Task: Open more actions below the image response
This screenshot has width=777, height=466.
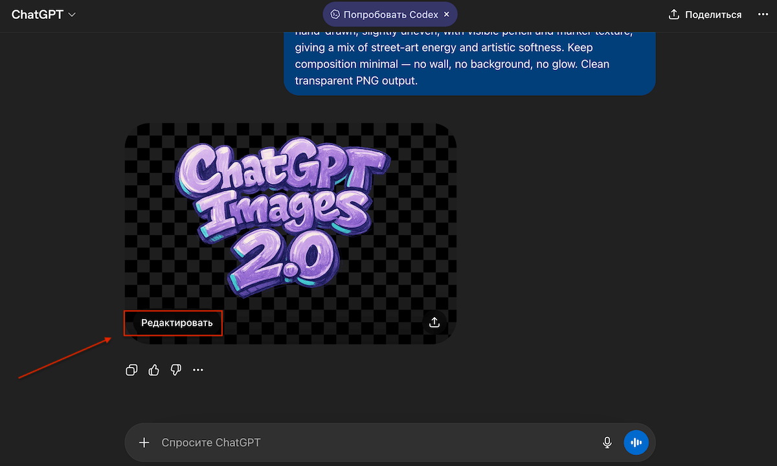Action: (x=198, y=370)
